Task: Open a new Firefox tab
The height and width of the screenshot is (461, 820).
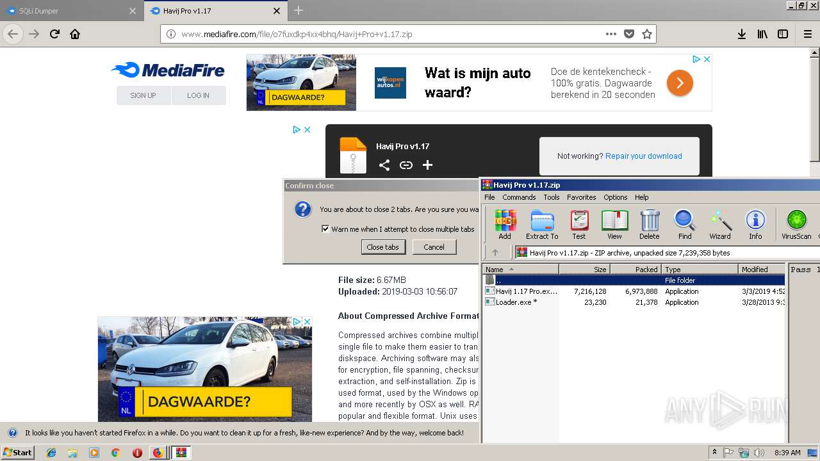Action: point(299,10)
